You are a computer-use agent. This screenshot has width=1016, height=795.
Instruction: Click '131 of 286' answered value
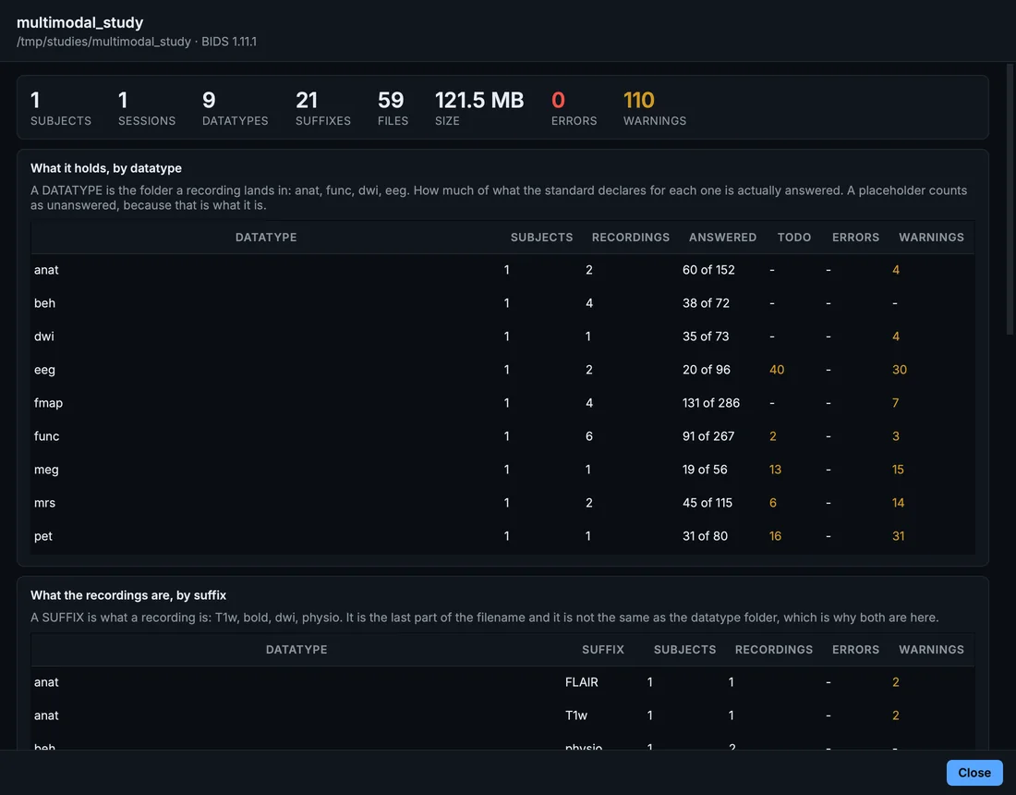pos(711,403)
